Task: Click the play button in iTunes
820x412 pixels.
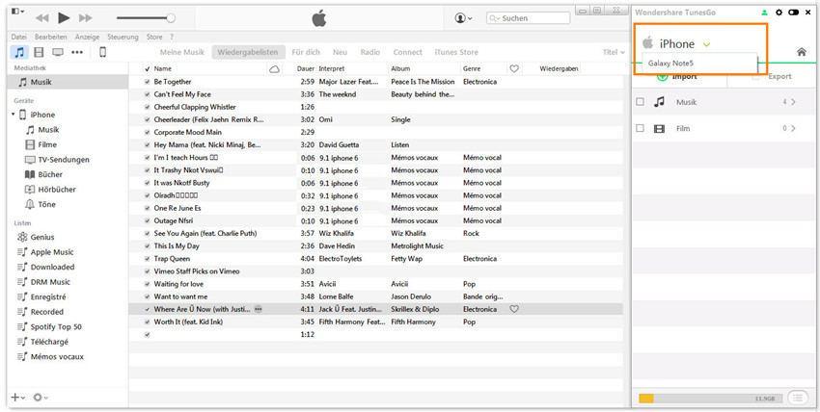Action: pos(64,18)
